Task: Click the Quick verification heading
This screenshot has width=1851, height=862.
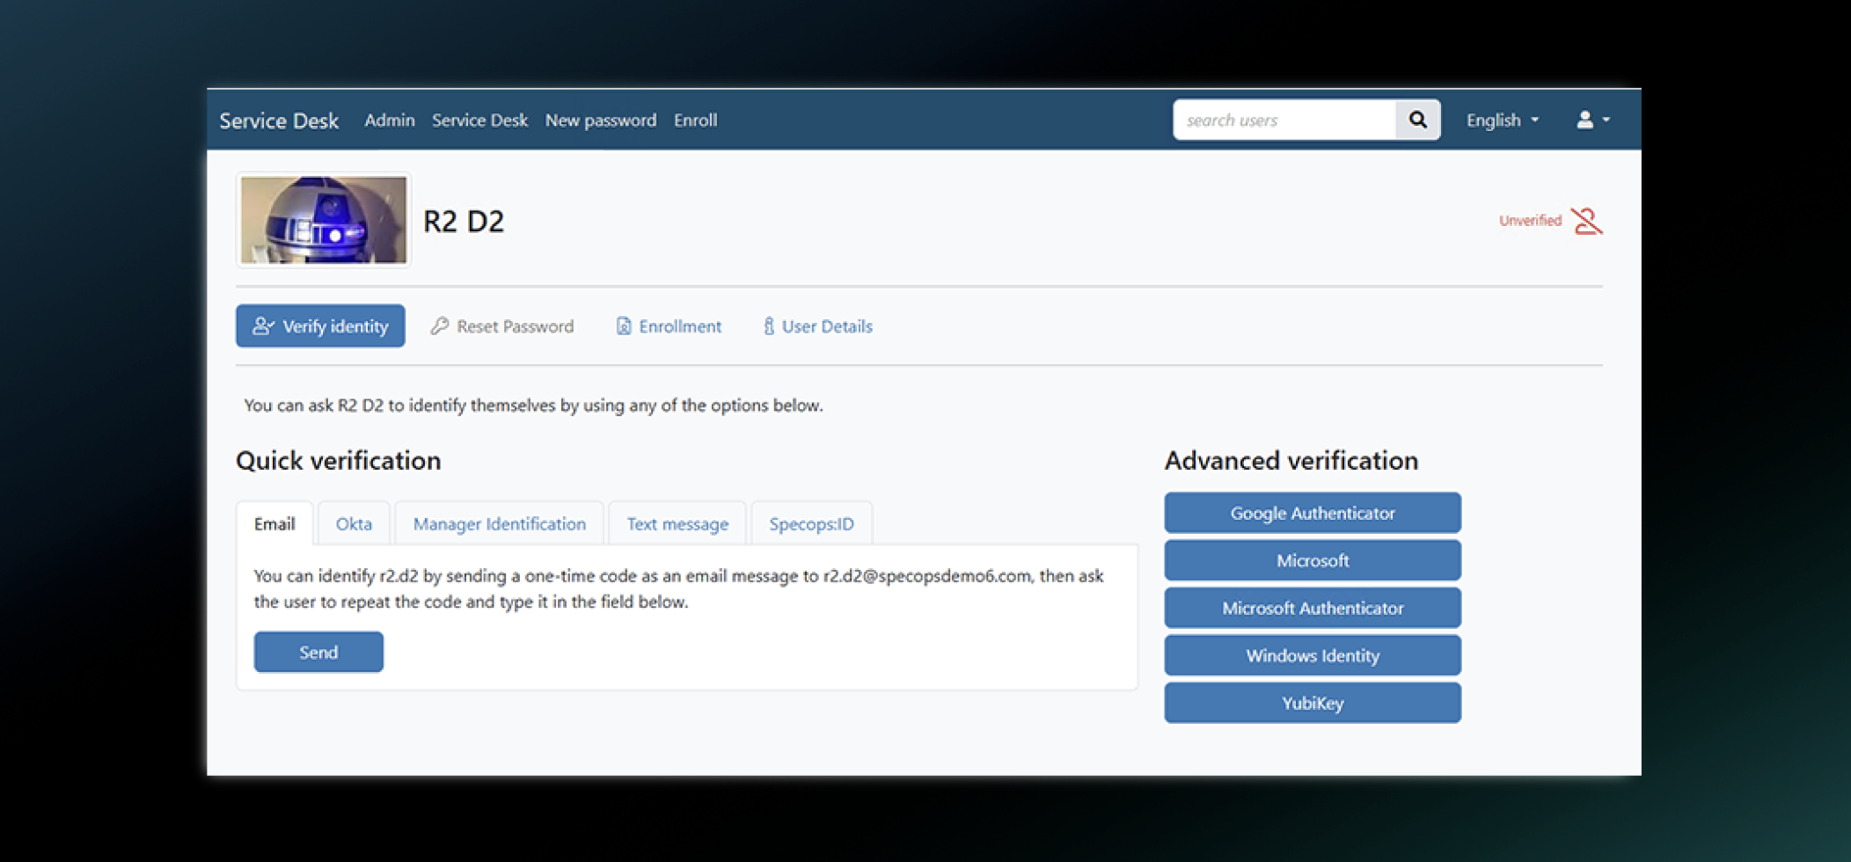Action: [339, 461]
